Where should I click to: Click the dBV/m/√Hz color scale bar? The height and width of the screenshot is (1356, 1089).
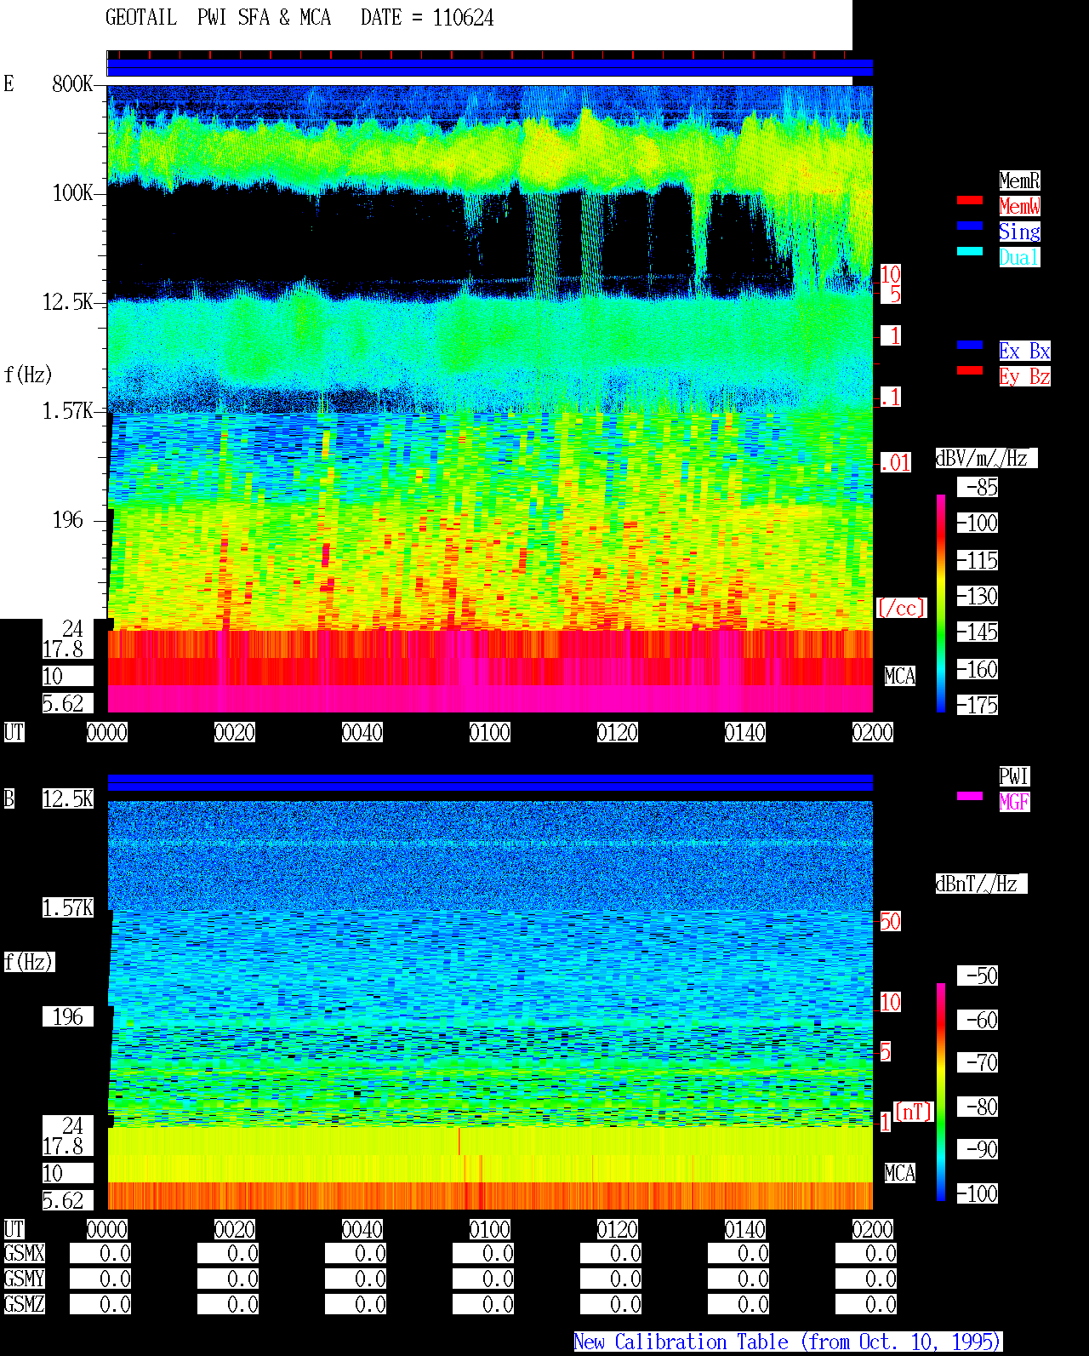point(941,603)
